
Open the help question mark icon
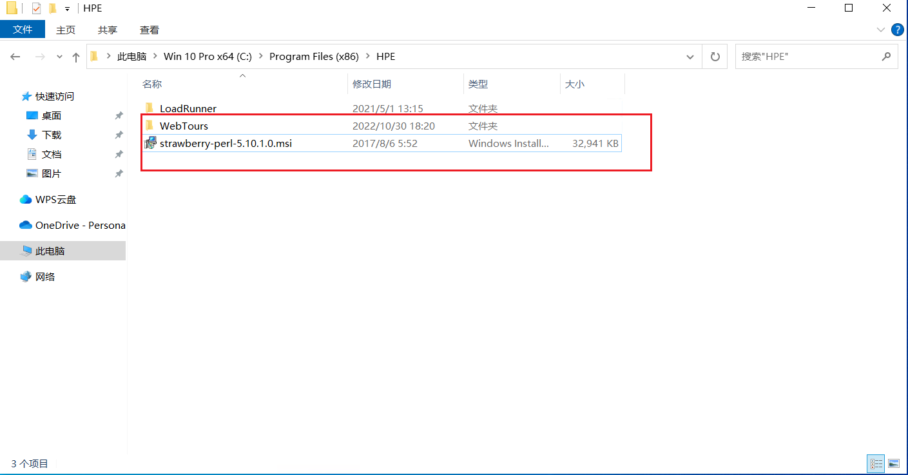(897, 30)
